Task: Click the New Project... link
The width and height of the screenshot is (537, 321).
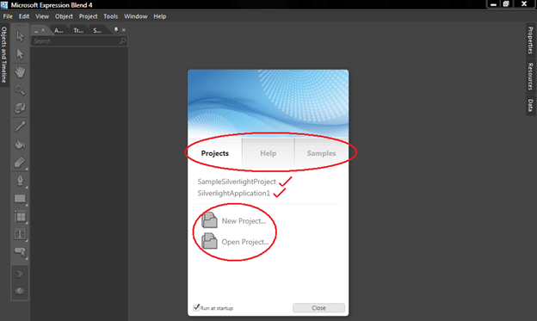Action: pyautogui.click(x=244, y=220)
